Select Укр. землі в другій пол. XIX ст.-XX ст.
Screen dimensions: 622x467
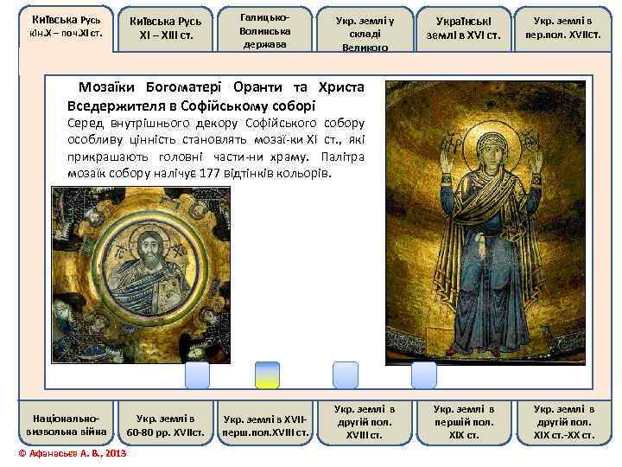tap(563, 423)
